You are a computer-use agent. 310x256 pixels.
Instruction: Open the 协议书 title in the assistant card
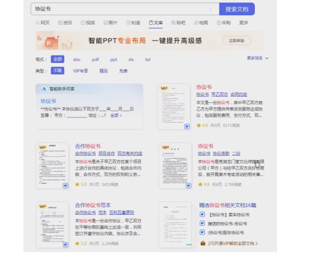click(x=48, y=101)
